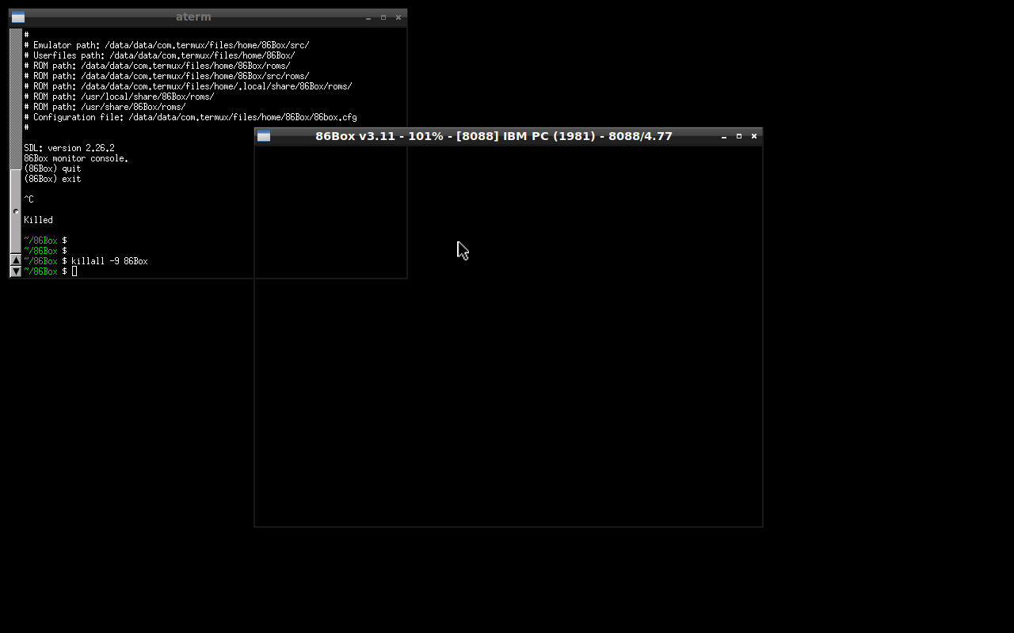Image resolution: width=1014 pixels, height=633 pixels.
Task: Minimize the 86Box emulator window
Action: [724, 135]
